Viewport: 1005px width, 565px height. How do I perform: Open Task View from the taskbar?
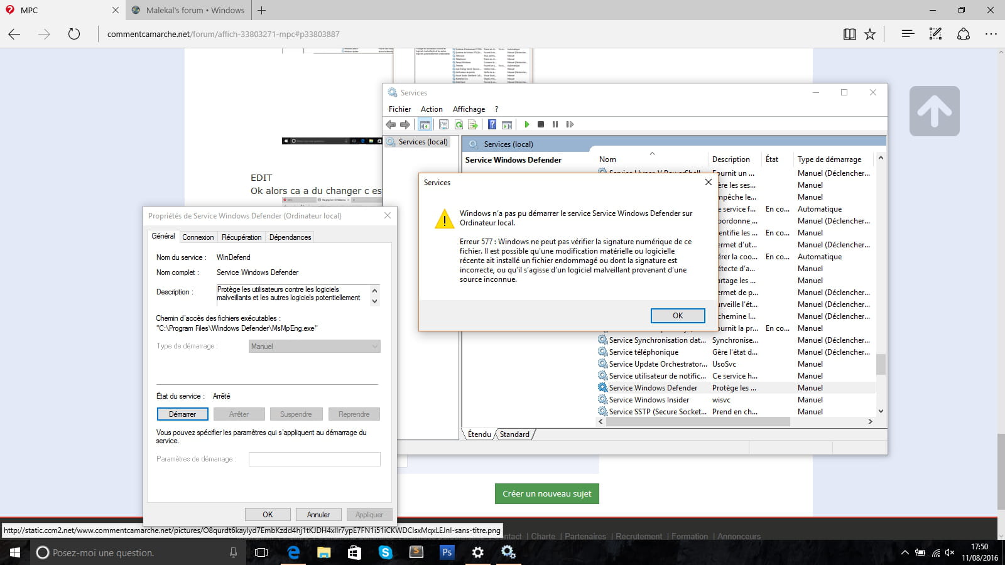click(x=261, y=552)
